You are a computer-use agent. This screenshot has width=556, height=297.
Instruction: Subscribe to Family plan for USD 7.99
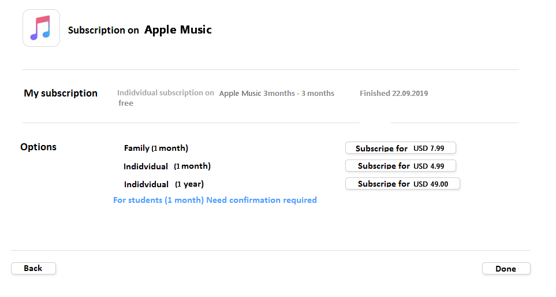(x=401, y=148)
